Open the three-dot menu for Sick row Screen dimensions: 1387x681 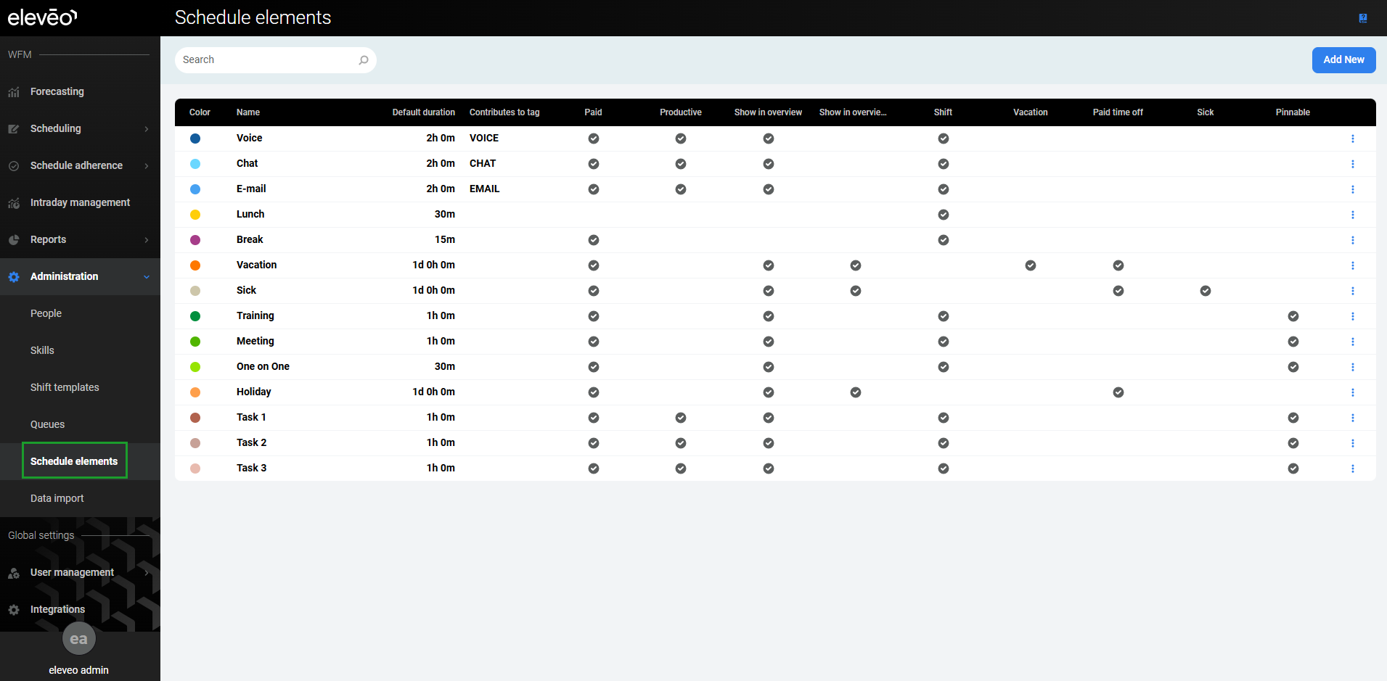coord(1353,291)
